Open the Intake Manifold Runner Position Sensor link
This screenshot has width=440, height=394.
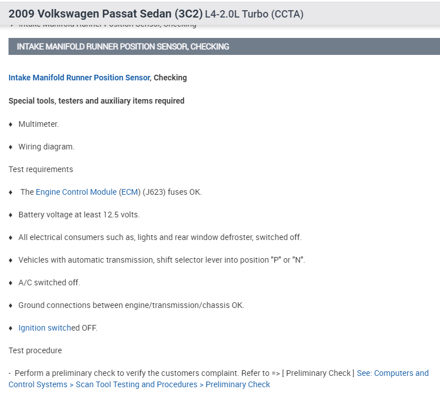(79, 78)
